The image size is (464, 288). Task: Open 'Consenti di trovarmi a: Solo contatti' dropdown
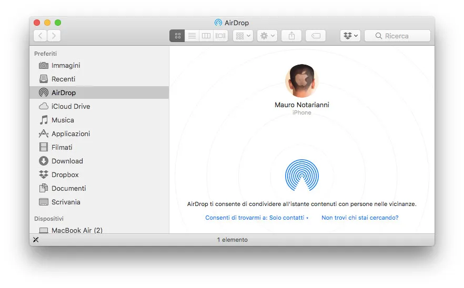pos(257,218)
